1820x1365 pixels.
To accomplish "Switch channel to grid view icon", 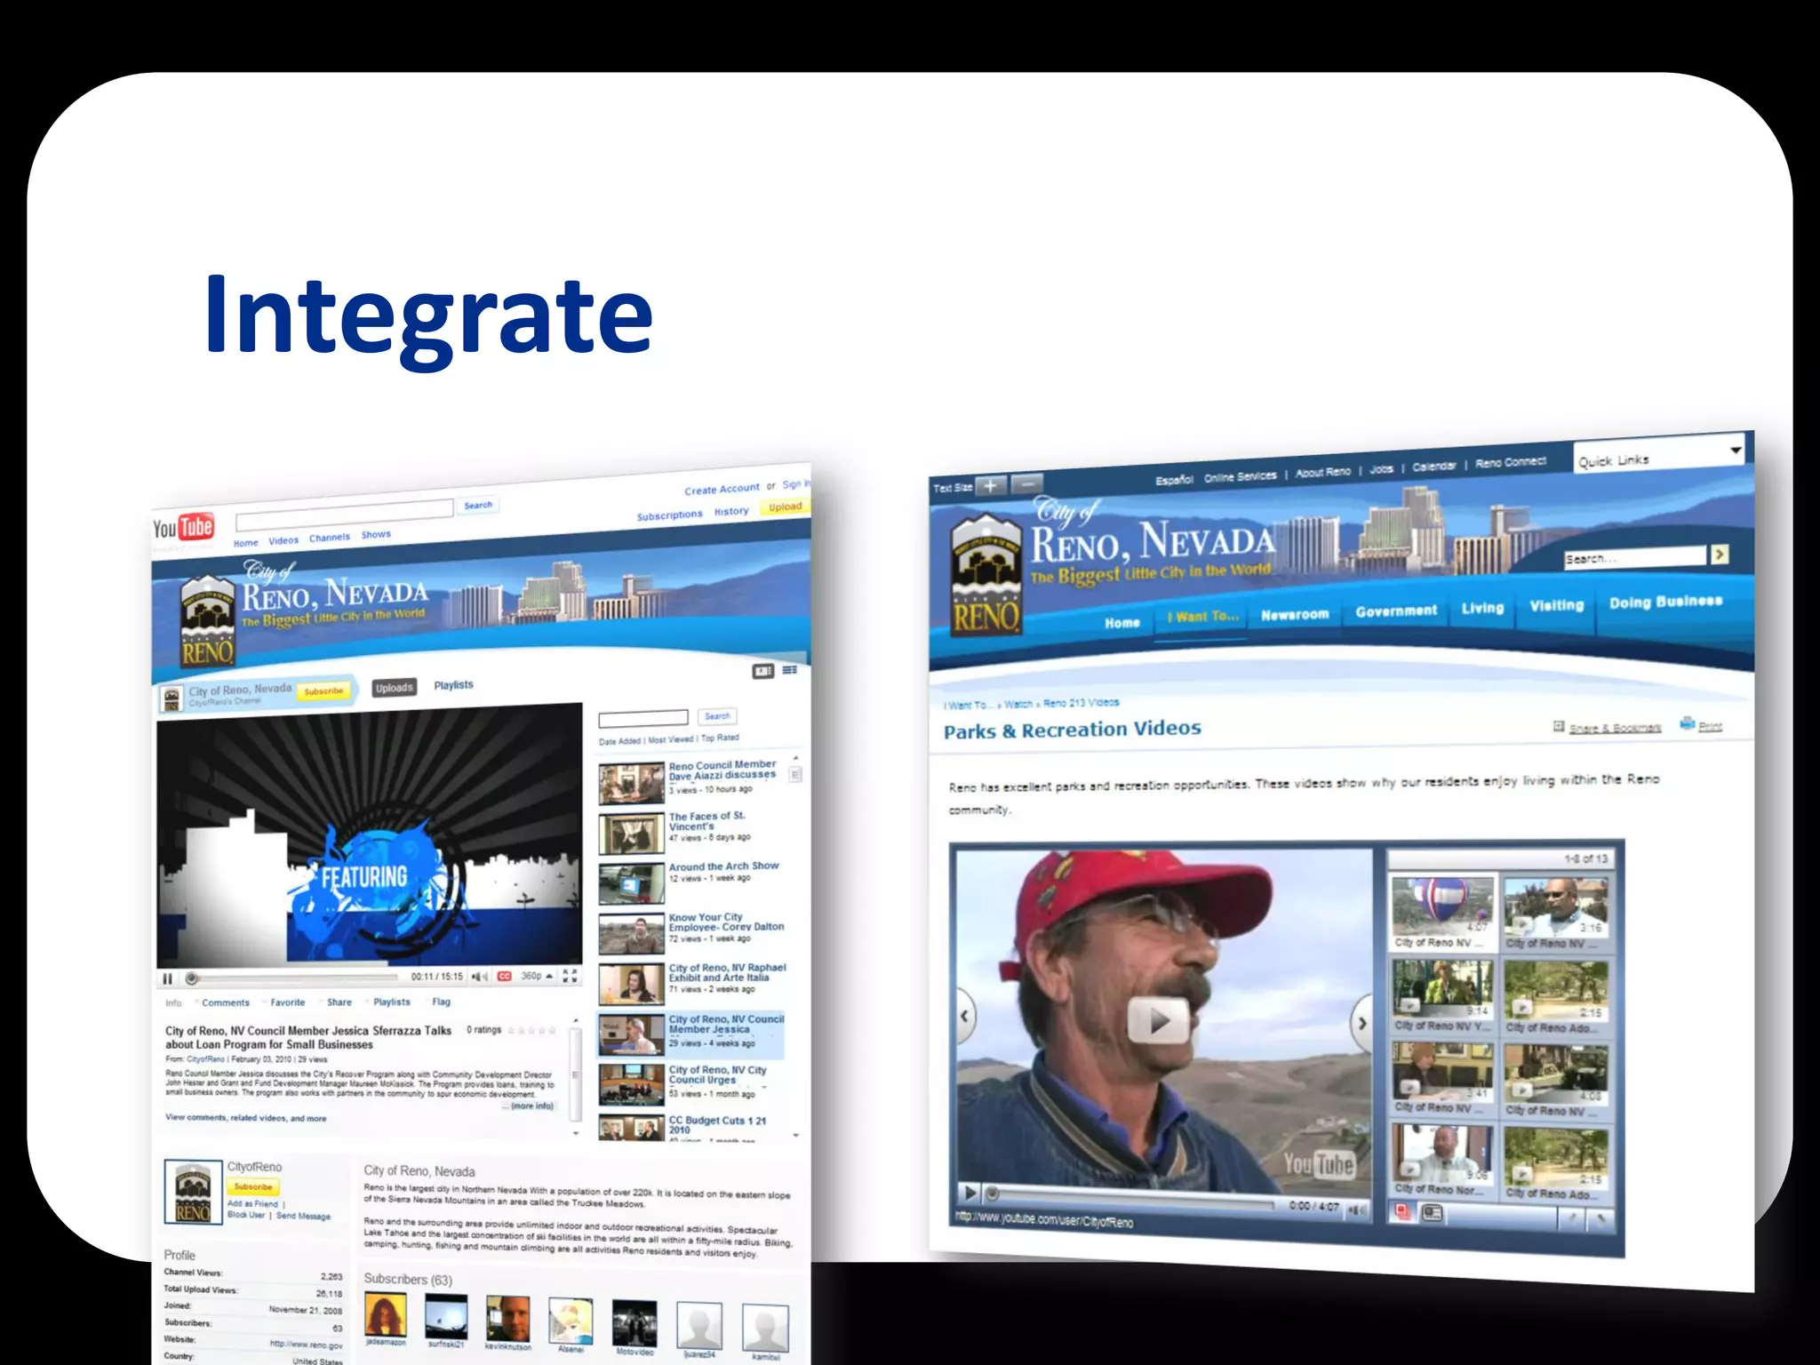I will [x=789, y=670].
